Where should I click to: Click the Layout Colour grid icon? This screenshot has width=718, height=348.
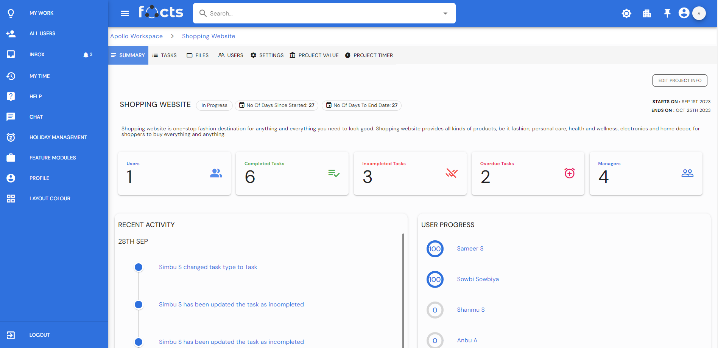click(x=11, y=198)
